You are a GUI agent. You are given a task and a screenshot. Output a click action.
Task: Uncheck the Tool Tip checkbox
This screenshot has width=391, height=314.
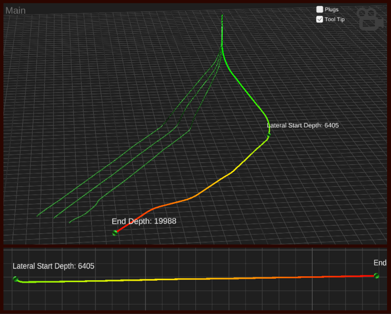point(320,20)
